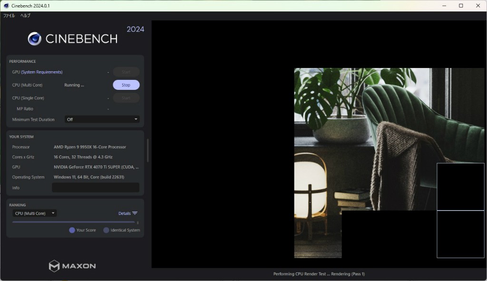Click the Identical System legend circle
The width and height of the screenshot is (487, 281).
pyautogui.click(x=106, y=230)
